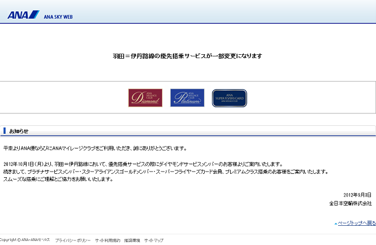Click the line starting スムーズな搭乗

[x=58, y=179]
